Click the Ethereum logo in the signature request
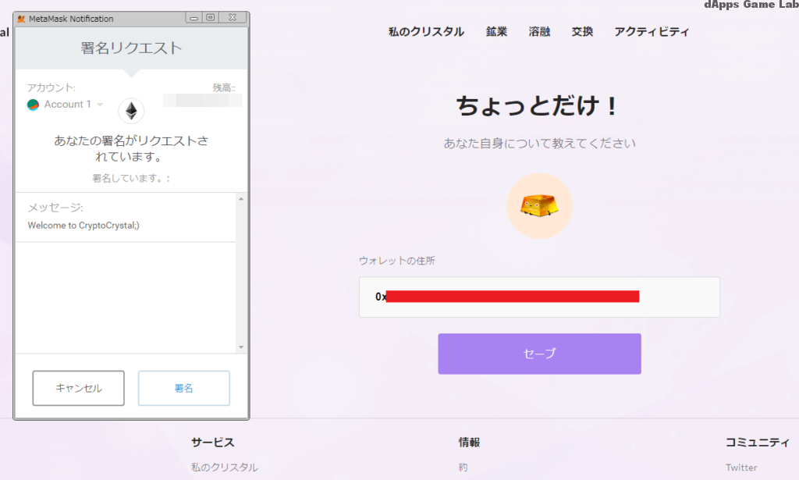Image resolution: width=799 pixels, height=480 pixels. click(x=130, y=111)
